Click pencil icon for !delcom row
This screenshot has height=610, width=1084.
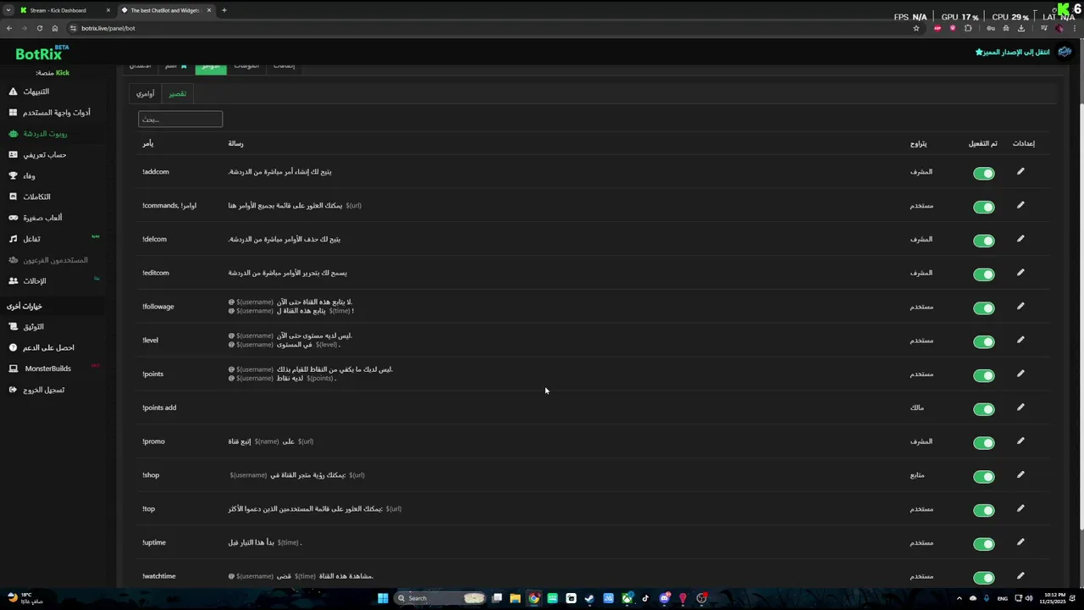point(1020,239)
